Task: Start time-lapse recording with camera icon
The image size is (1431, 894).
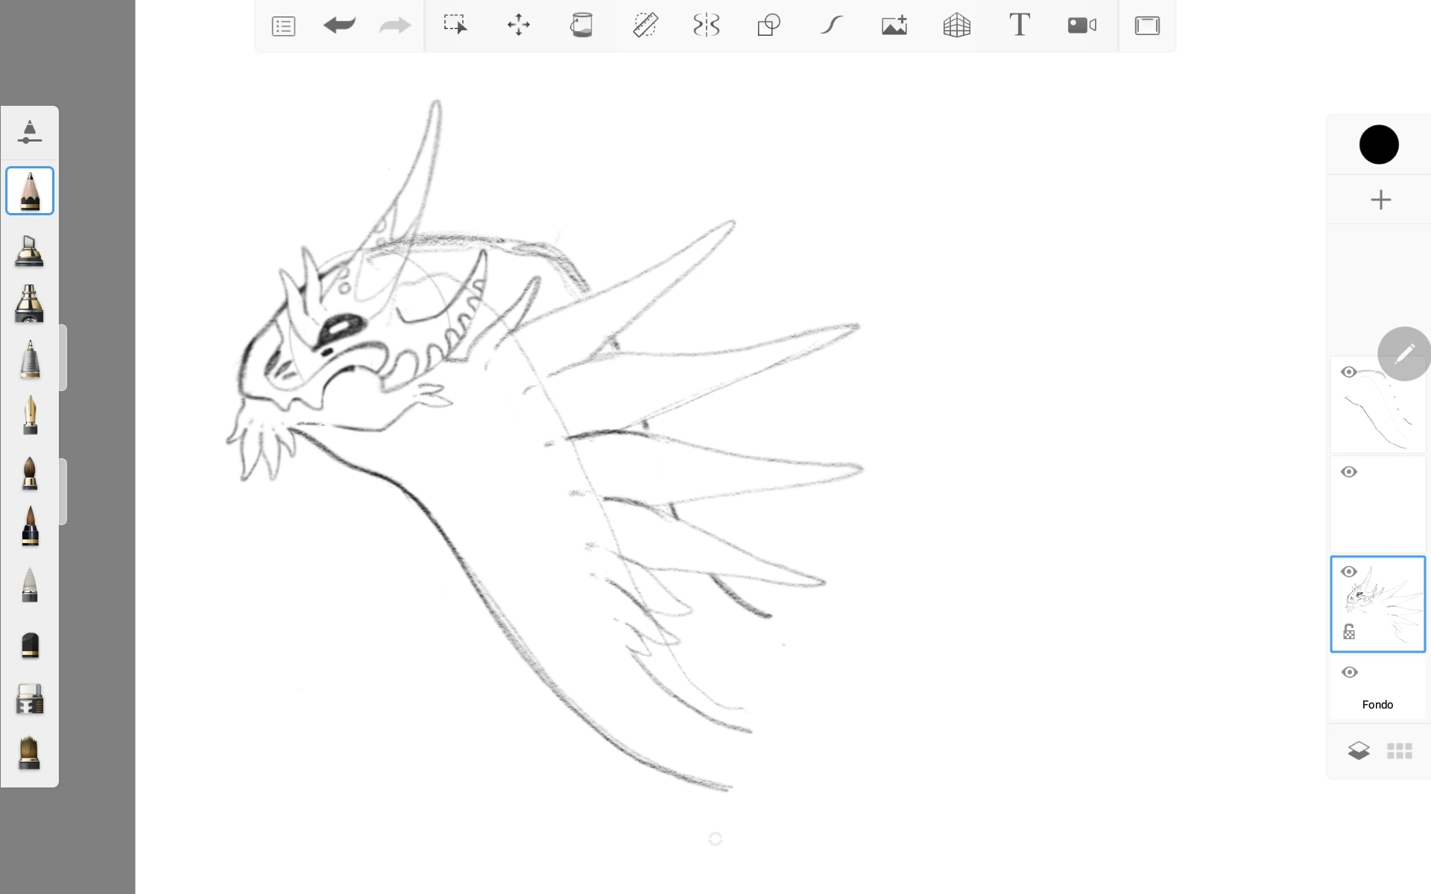Action: click(1081, 25)
